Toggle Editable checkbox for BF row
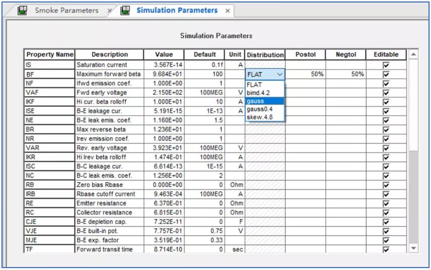The image size is (431, 270). click(x=386, y=74)
